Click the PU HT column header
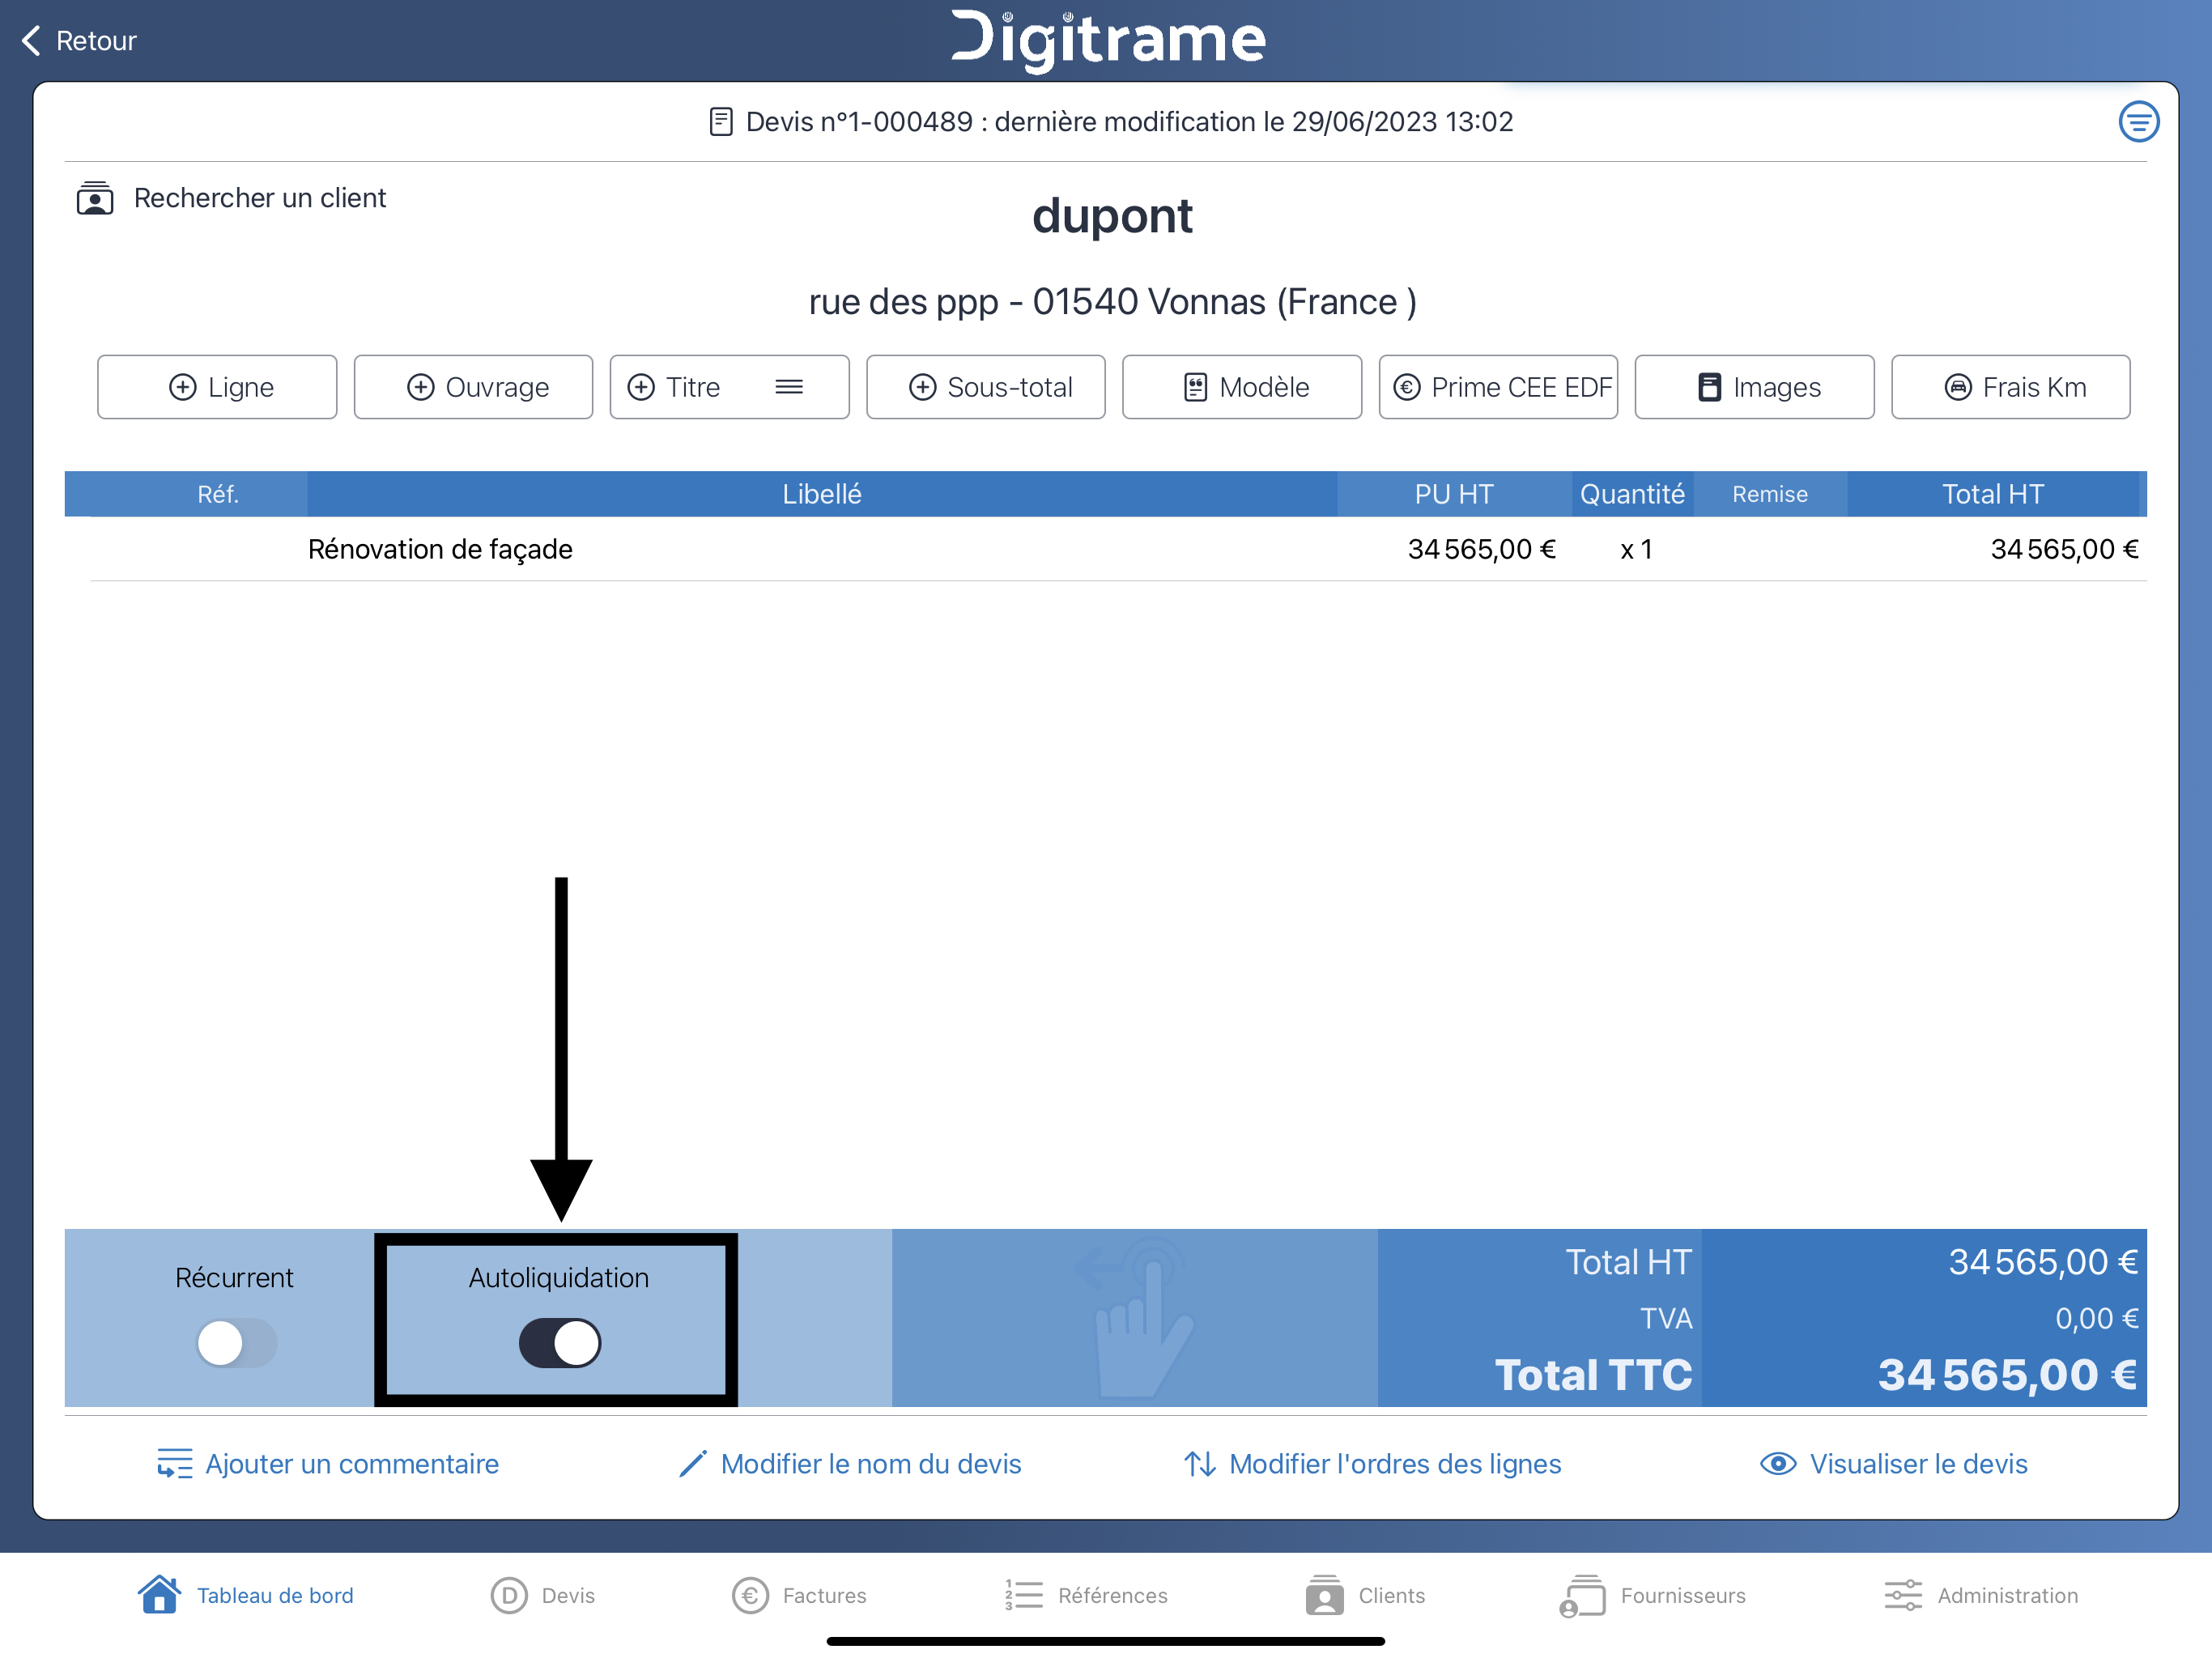 pos(1453,494)
